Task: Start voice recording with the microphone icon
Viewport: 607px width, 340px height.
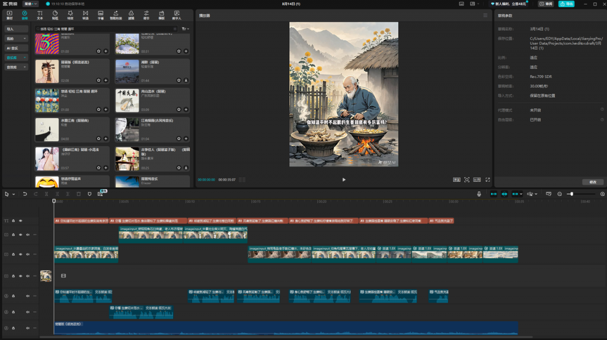Action: pyautogui.click(x=479, y=194)
